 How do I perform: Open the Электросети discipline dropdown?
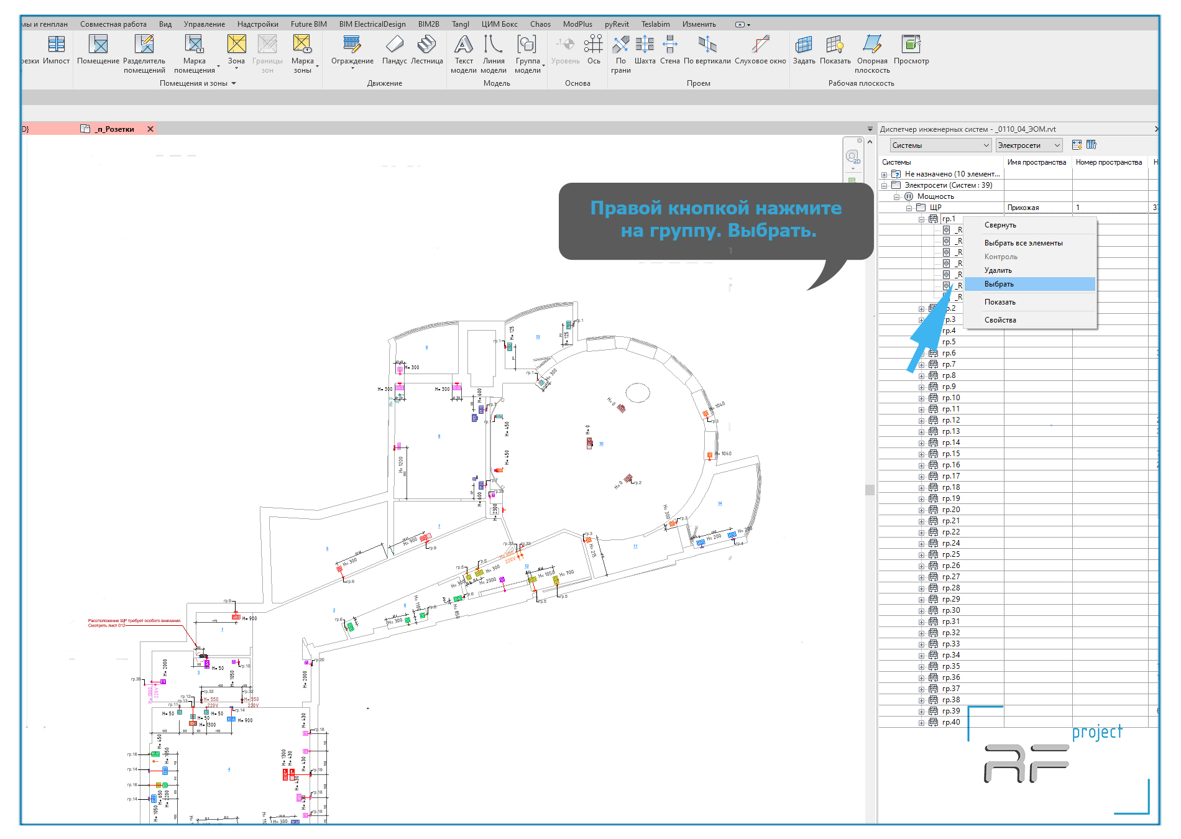pyautogui.click(x=1029, y=145)
